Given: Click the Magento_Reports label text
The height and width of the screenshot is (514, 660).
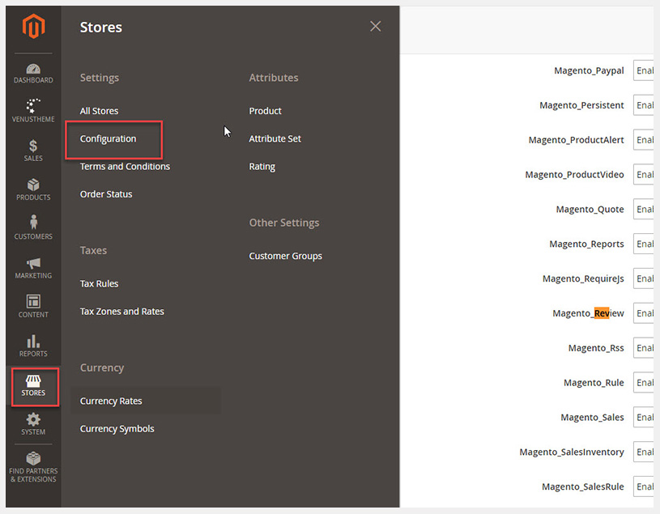Looking at the screenshot, I should coord(587,244).
